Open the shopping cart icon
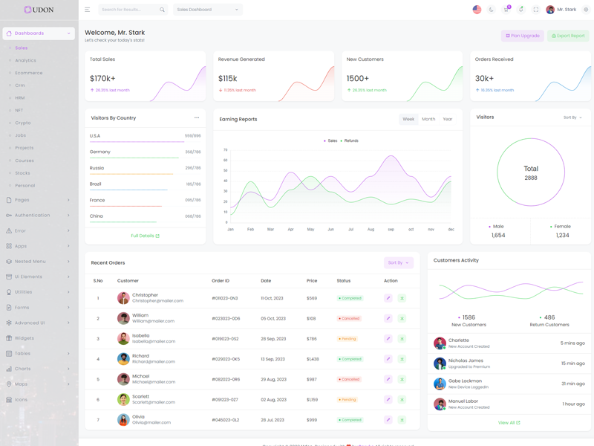Viewport: 594px width, 446px height. (506, 10)
